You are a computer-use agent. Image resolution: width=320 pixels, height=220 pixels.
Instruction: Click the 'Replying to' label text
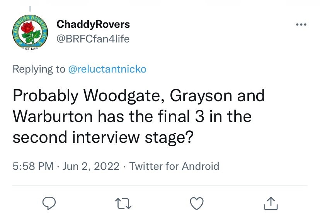pyautogui.click(x=39, y=69)
